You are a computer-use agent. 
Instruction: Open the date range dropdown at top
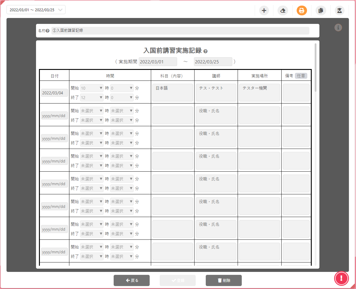(x=36, y=10)
